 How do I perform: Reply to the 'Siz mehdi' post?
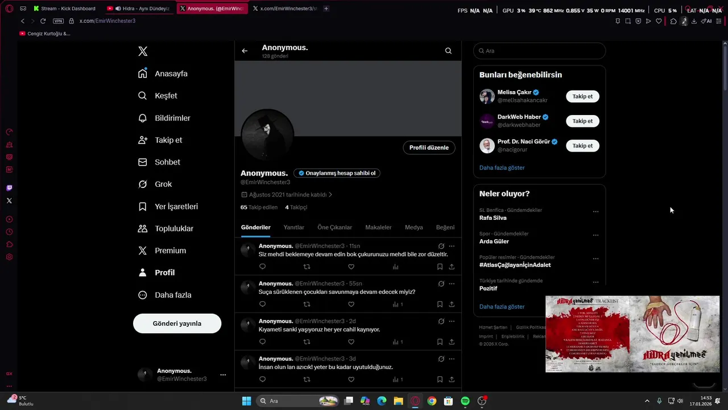(x=262, y=266)
